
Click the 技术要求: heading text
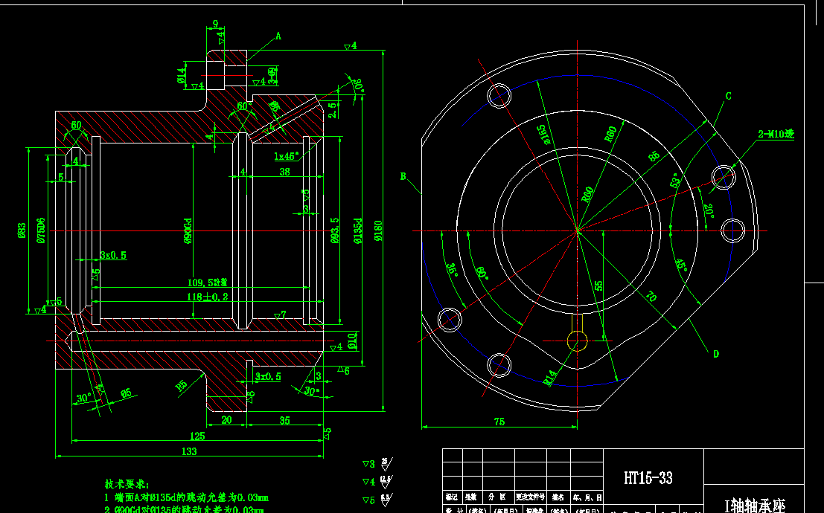pos(127,484)
